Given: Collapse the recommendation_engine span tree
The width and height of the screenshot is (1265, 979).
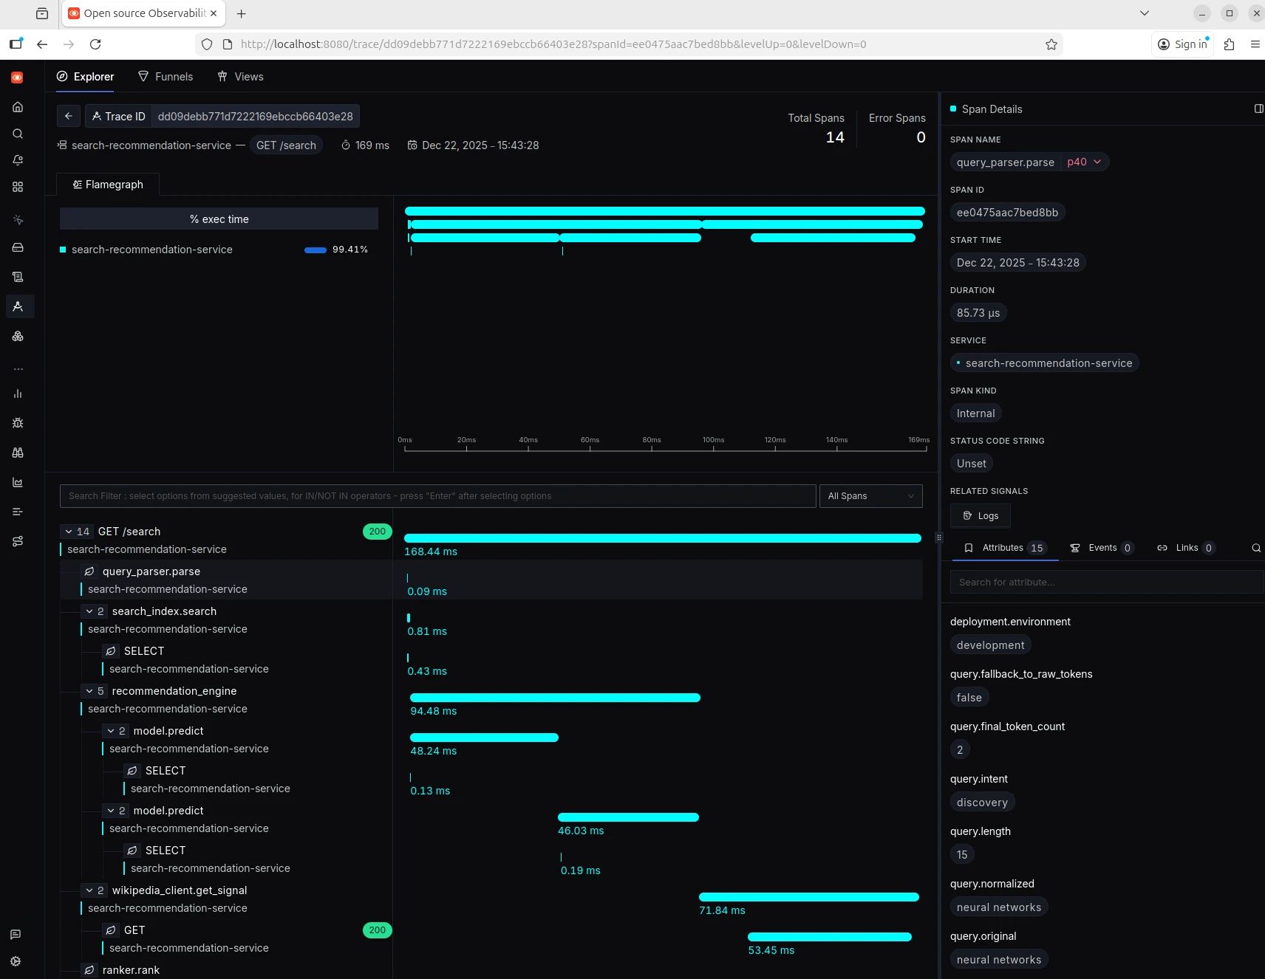Looking at the screenshot, I should pos(89,691).
